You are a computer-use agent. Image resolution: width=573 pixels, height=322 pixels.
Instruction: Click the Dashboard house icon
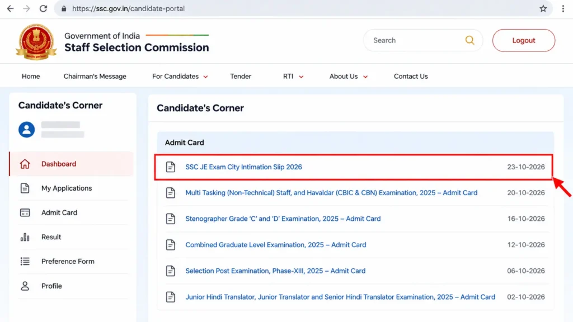click(25, 164)
